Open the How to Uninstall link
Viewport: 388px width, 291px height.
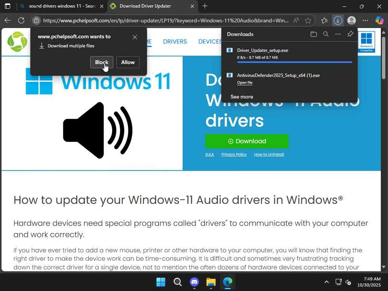coord(269,155)
